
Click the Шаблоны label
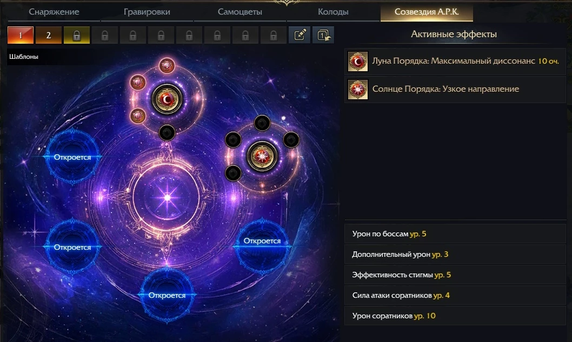[24, 57]
